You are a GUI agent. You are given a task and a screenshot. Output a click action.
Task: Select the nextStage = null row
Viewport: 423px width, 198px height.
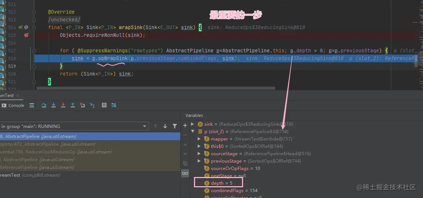coord(225,176)
